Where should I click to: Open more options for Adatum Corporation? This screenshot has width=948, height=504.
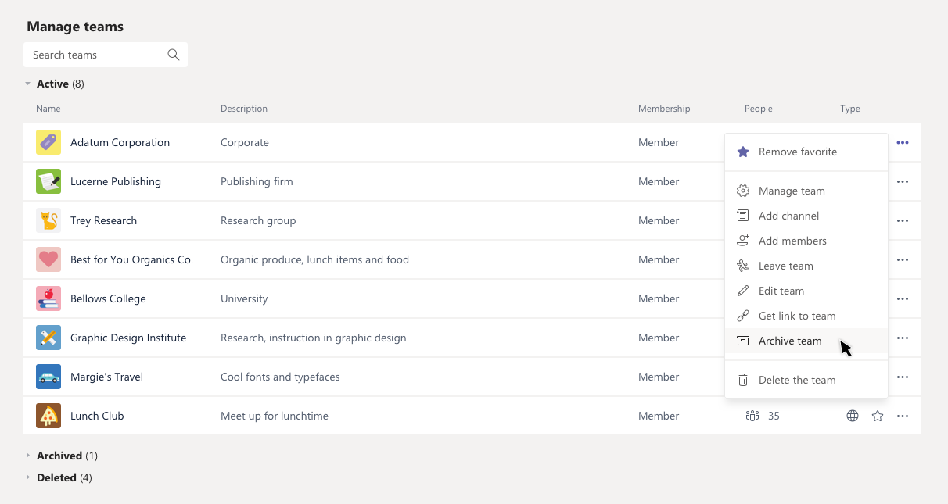(903, 143)
